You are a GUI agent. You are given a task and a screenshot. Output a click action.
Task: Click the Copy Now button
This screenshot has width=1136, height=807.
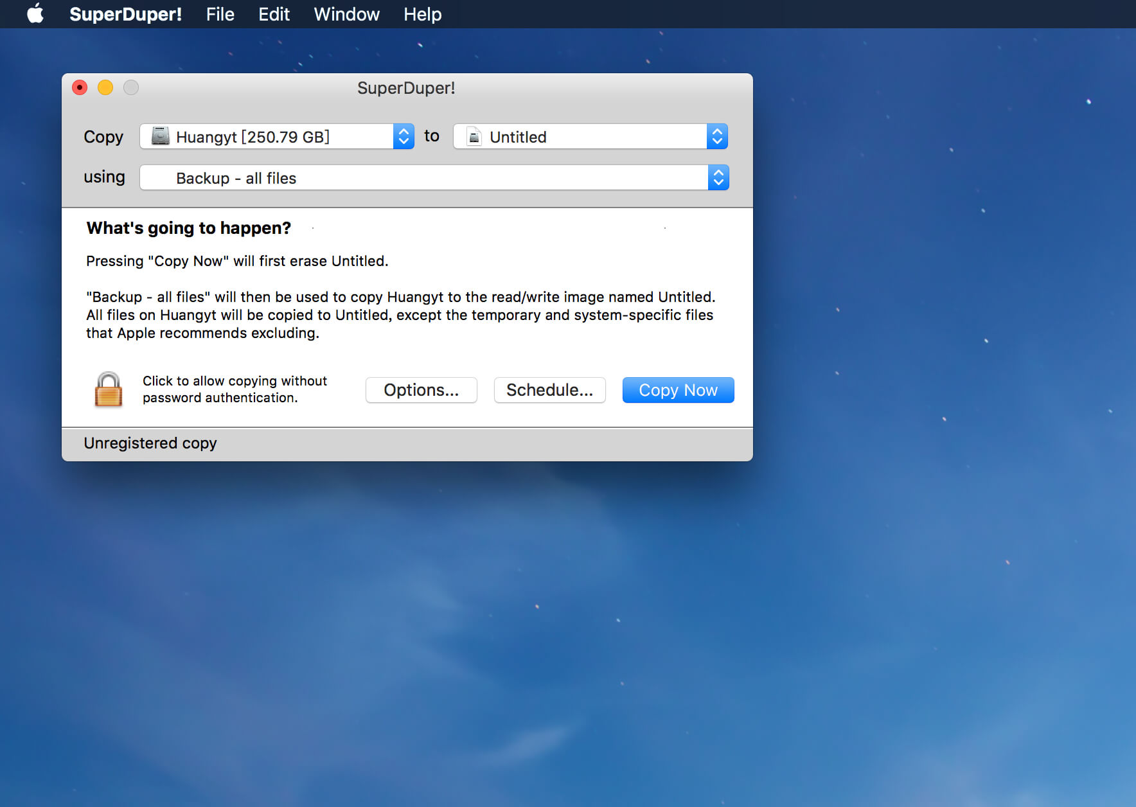678,390
